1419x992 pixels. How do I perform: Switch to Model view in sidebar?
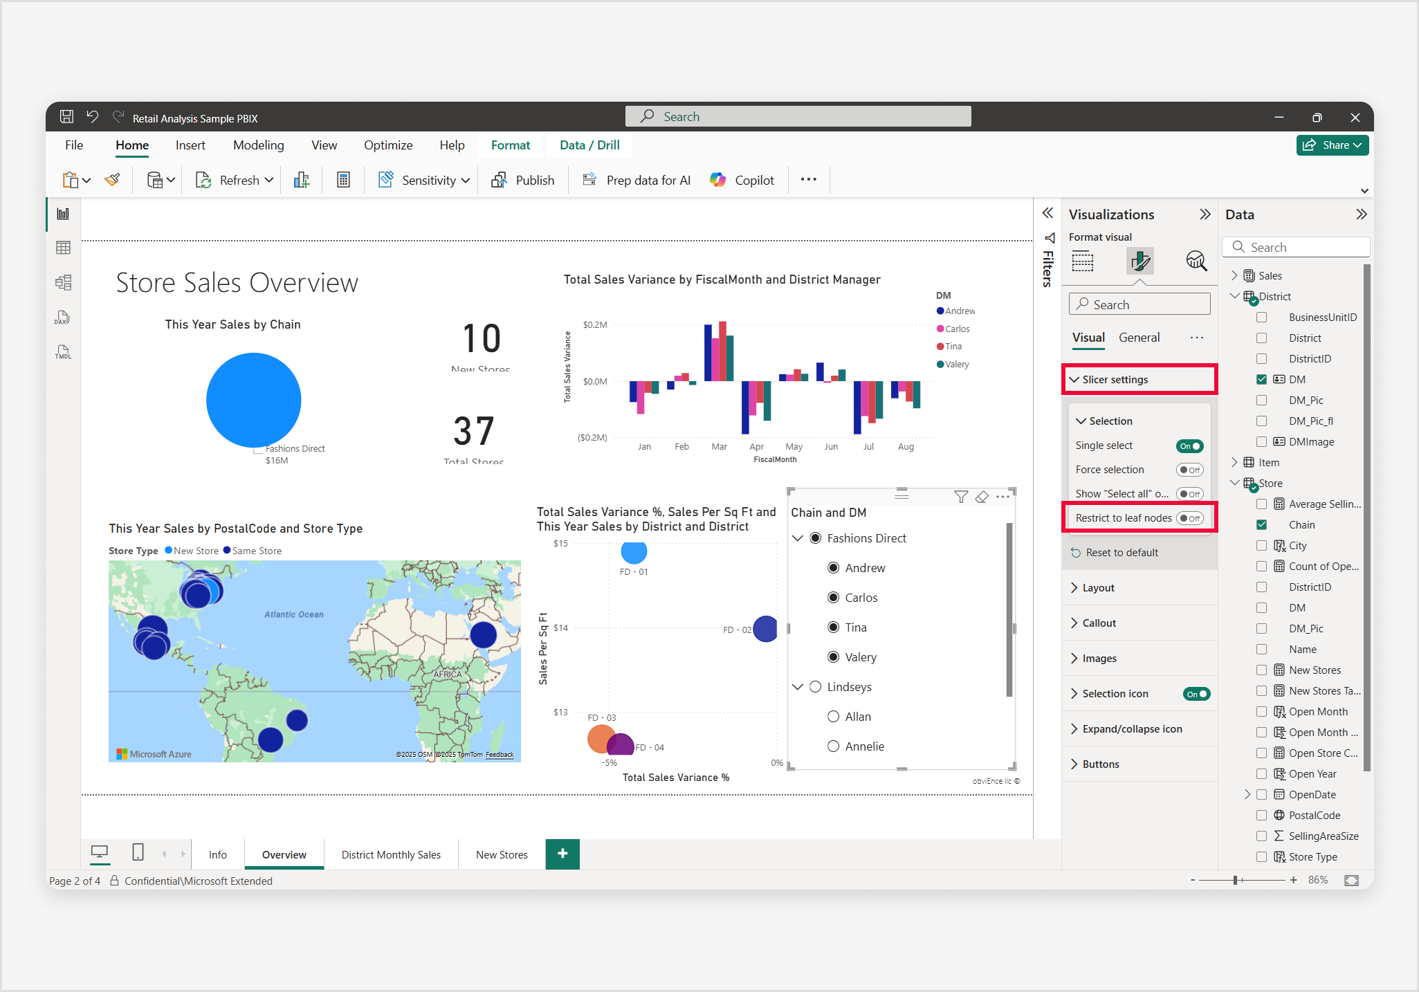[63, 282]
